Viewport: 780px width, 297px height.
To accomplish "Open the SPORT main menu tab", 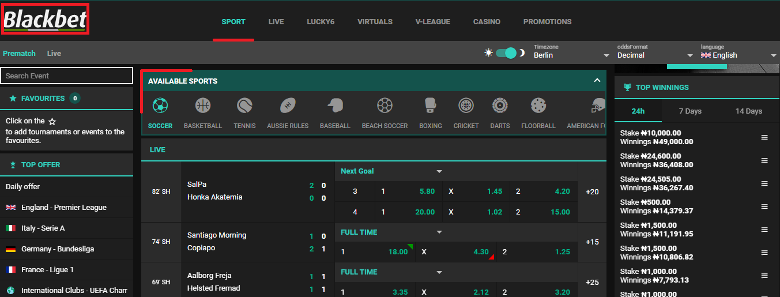I will coord(233,22).
